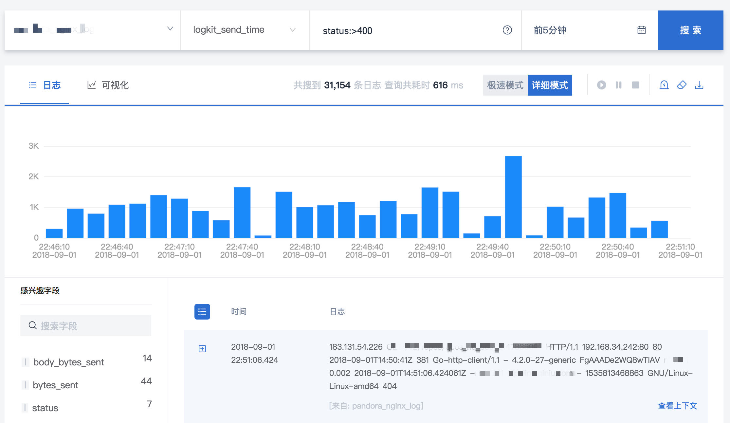The image size is (730, 423).
Task: Click the 感兴趣字段 section heading
Action: click(40, 290)
